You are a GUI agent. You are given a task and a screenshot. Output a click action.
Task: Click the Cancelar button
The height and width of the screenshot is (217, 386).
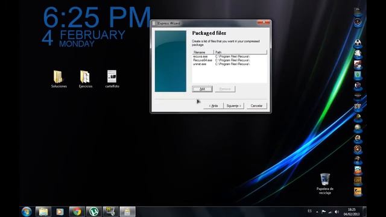click(x=256, y=105)
